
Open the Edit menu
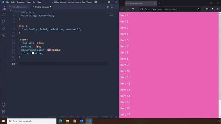point(13,2)
